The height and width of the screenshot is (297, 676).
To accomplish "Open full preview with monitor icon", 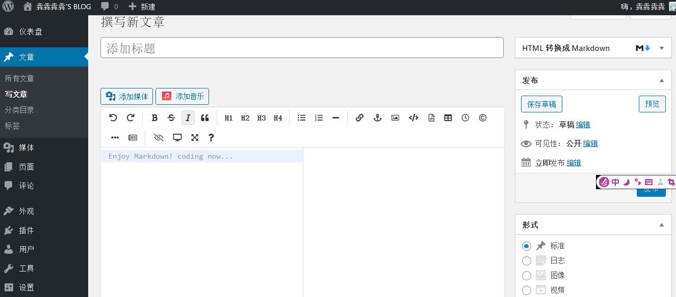I will click(x=177, y=137).
